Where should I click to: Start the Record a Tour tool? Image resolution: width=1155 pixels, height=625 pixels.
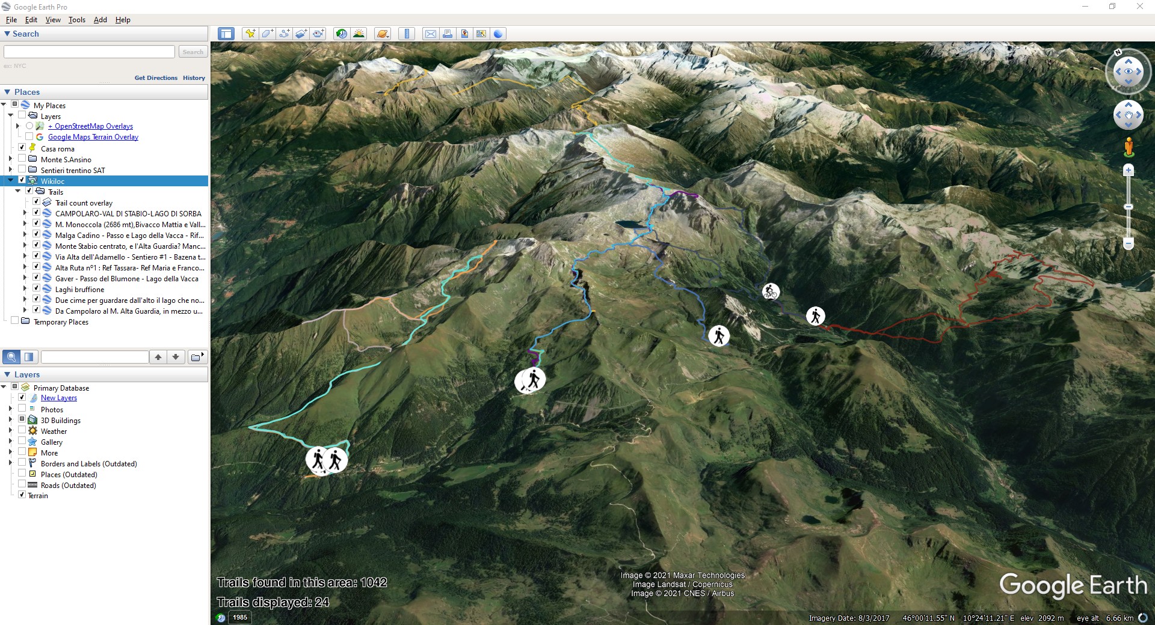318,34
